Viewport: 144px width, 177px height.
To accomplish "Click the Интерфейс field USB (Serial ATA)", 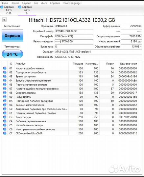I will [x=74, y=36].
